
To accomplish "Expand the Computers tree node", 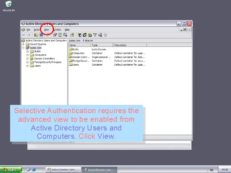I will (27, 55).
